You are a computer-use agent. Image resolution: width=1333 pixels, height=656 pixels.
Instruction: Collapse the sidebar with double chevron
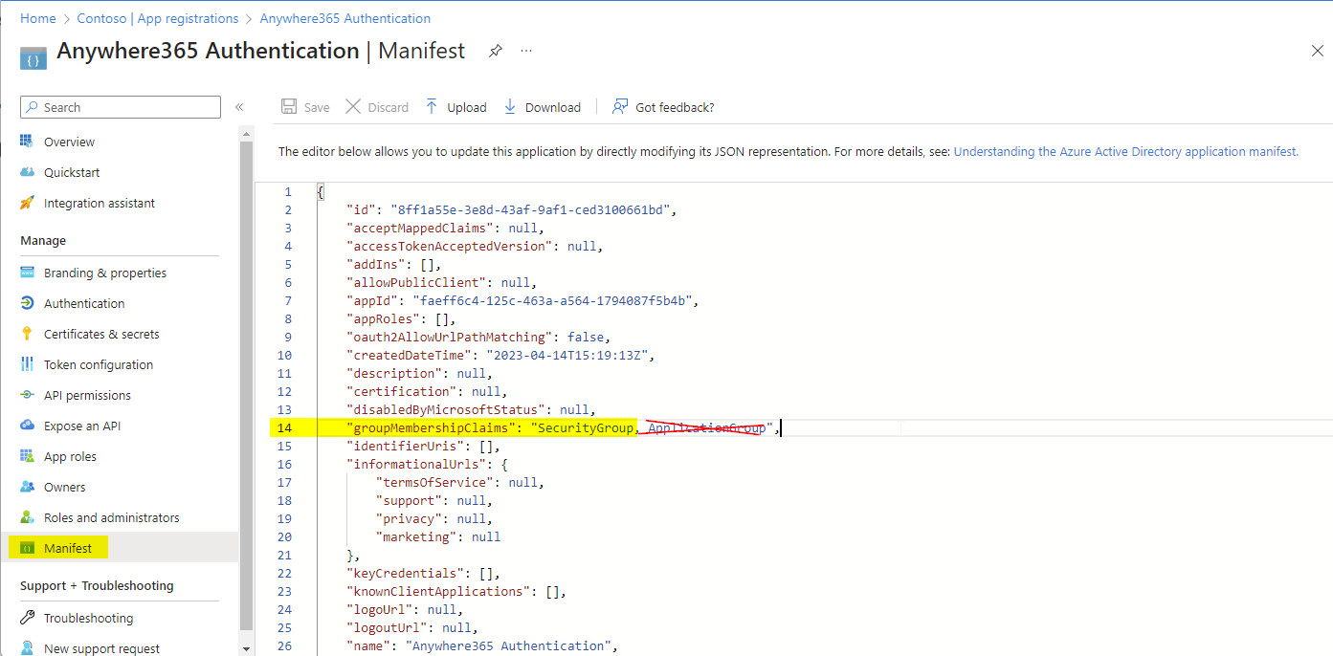tap(239, 107)
